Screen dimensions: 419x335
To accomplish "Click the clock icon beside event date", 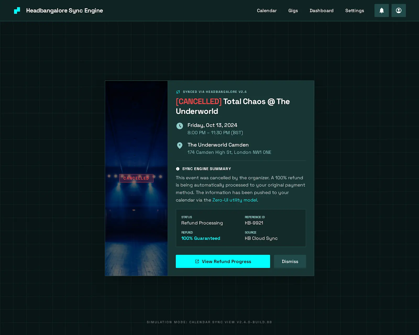I will (x=180, y=126).
